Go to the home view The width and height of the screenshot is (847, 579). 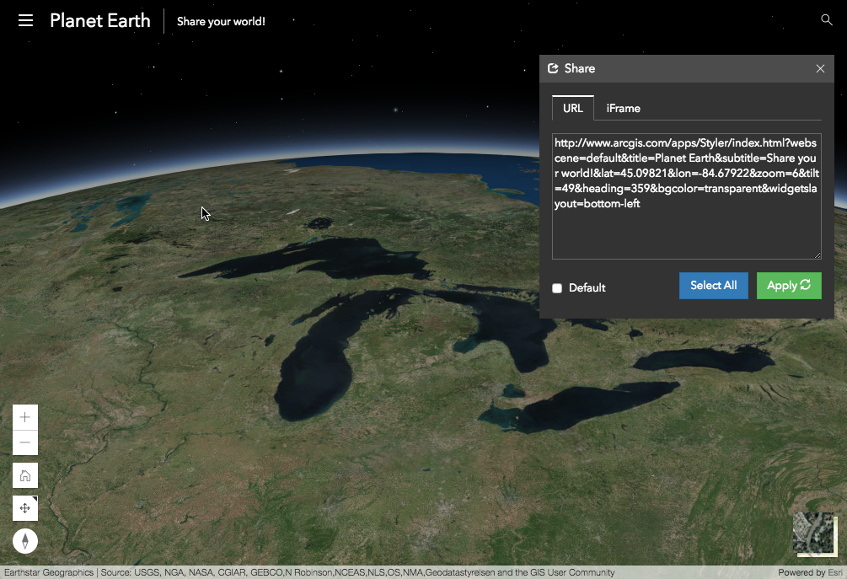[x=24, y=476]
